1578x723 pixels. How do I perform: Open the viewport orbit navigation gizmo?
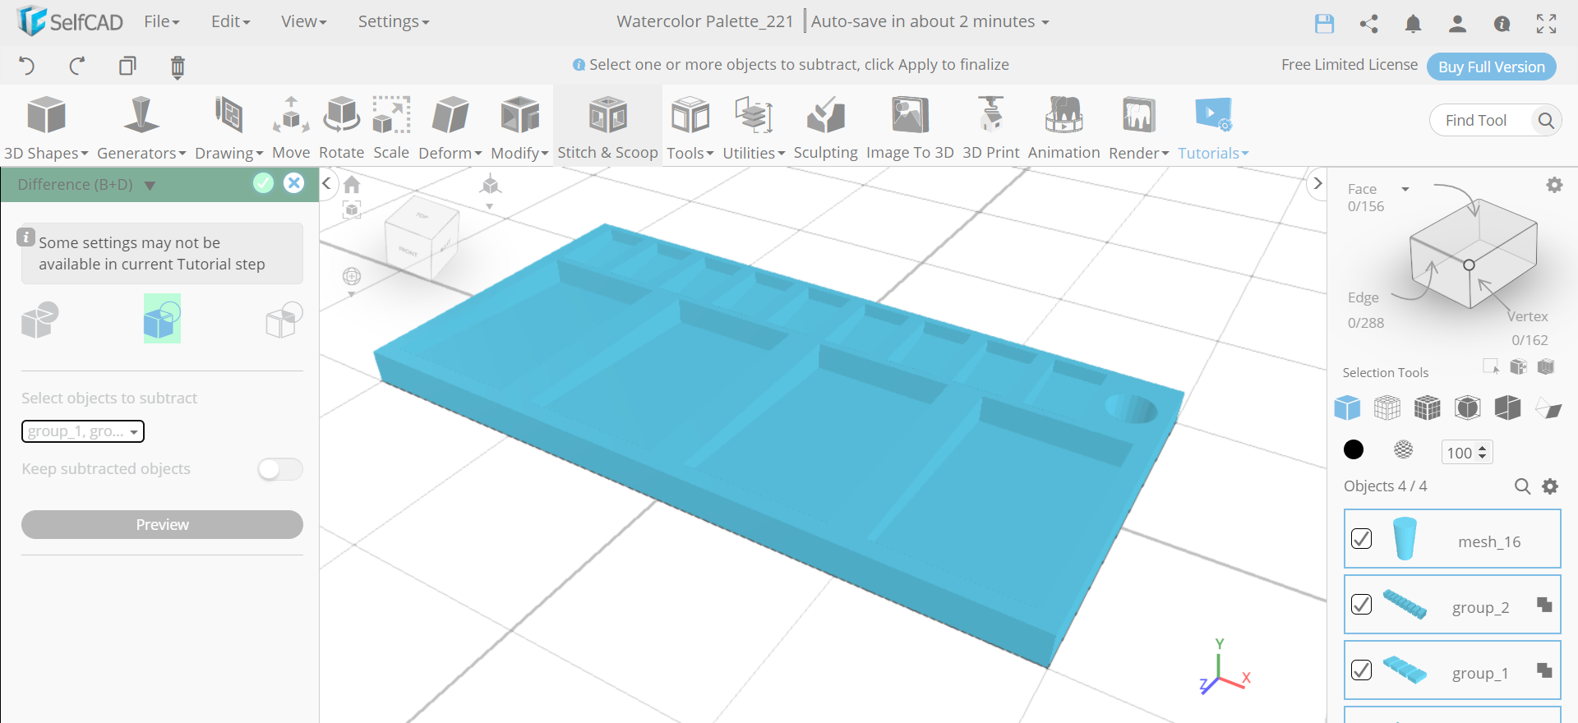(x=352, y=277)
